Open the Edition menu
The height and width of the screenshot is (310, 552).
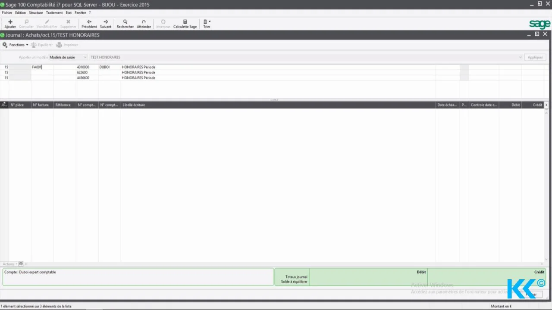tap(20, 13)
